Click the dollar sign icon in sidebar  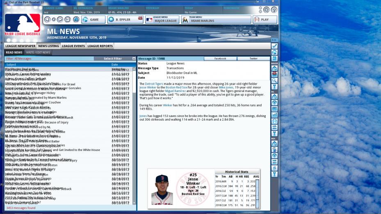[x=274, y=168]
